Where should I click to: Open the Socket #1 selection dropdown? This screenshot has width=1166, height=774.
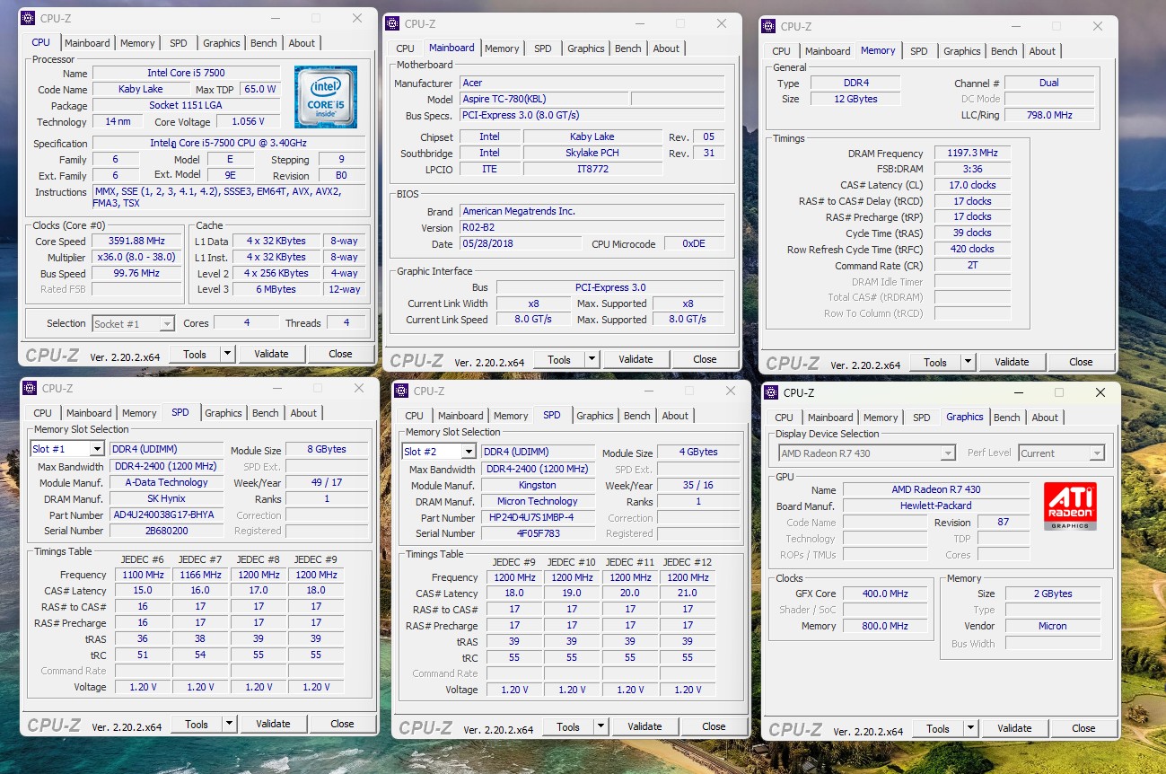tap(167, 323)
